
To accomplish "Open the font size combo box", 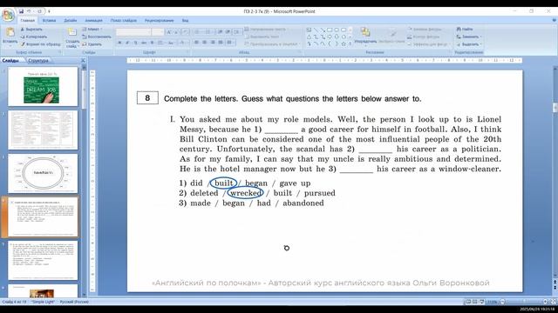I will [x=158, y=32].
